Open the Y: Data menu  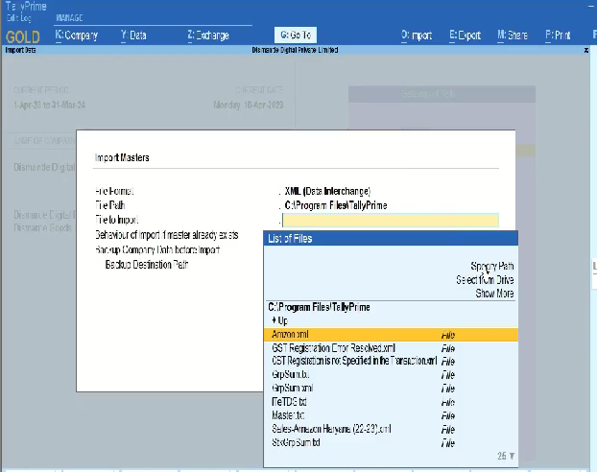133,35
